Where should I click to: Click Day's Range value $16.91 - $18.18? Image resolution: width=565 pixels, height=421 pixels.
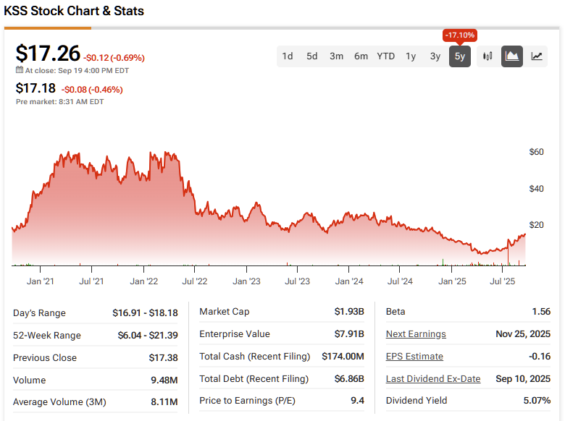[x=145, y=313]
